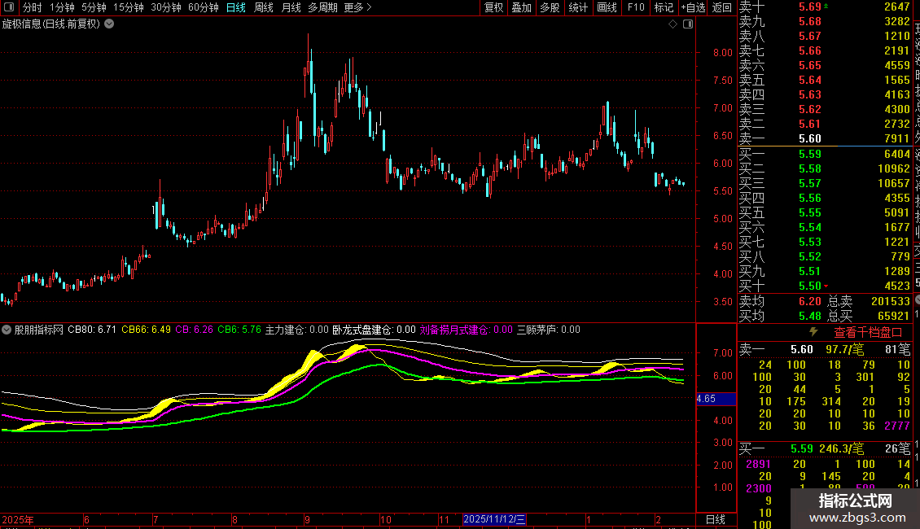
Task: Open 画线 drawing tools
Action: tap(607, 7)
